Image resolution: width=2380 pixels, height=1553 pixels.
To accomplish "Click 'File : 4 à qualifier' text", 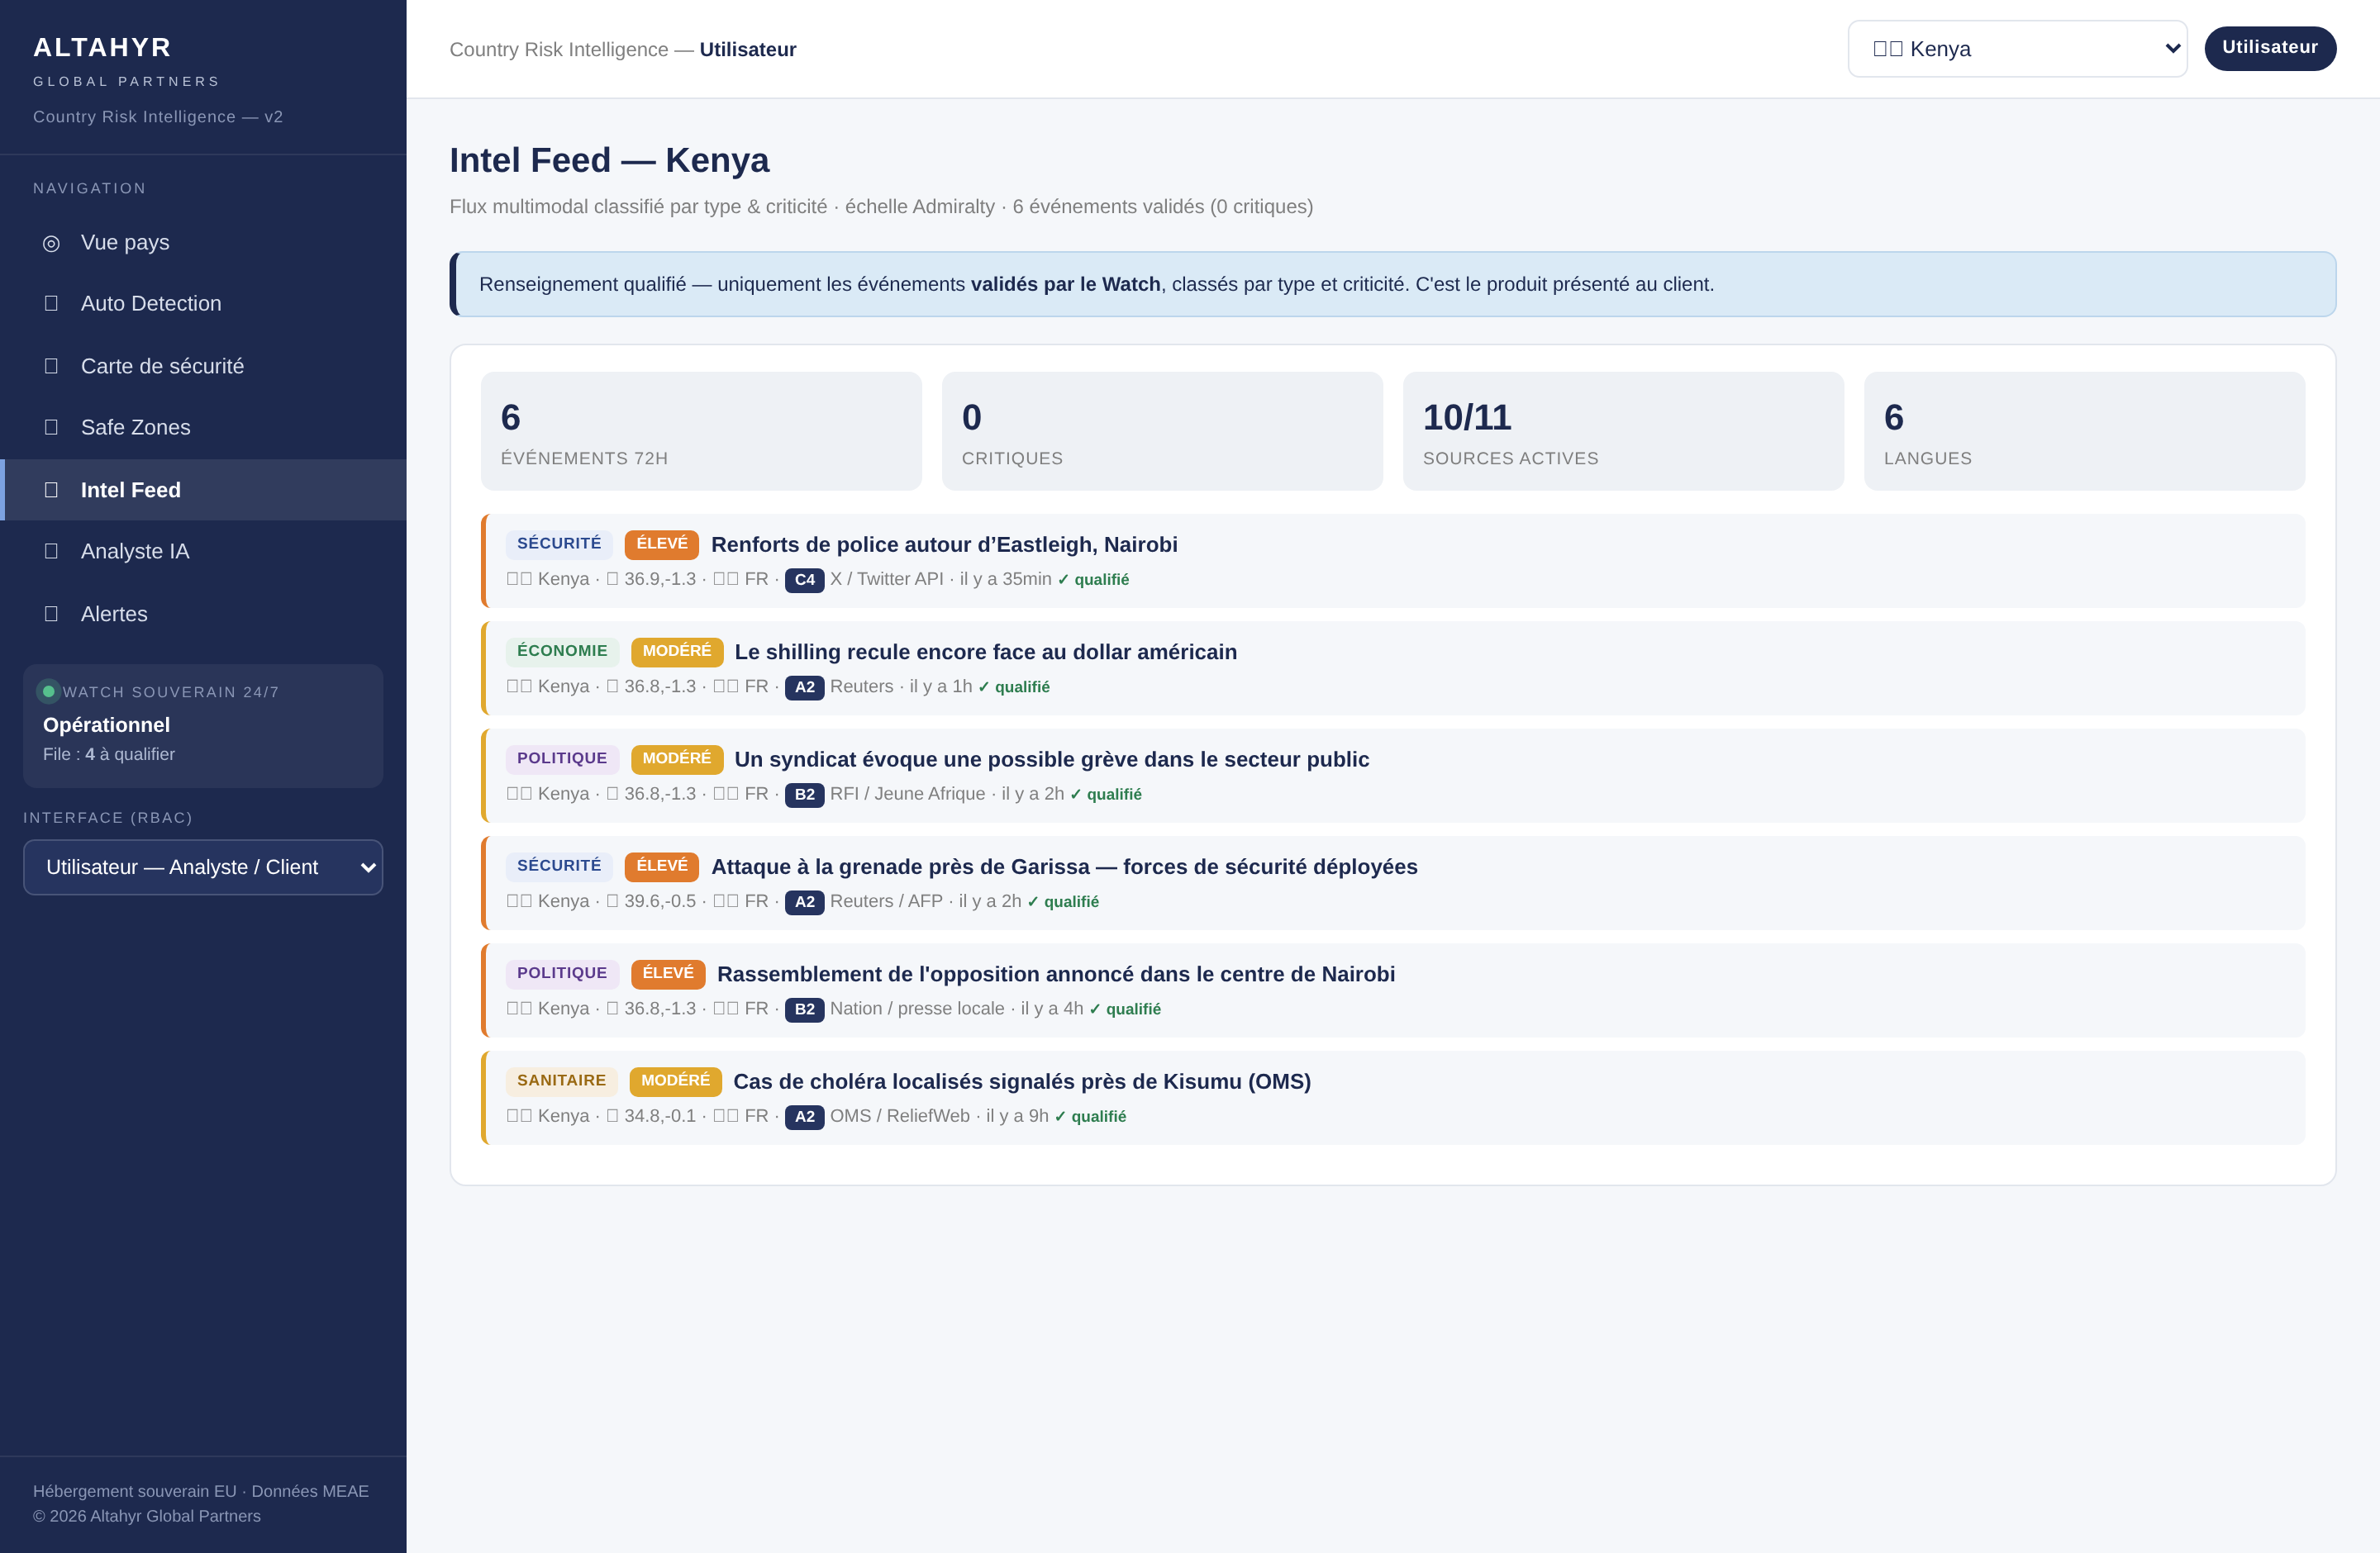I will pos(109,754).
